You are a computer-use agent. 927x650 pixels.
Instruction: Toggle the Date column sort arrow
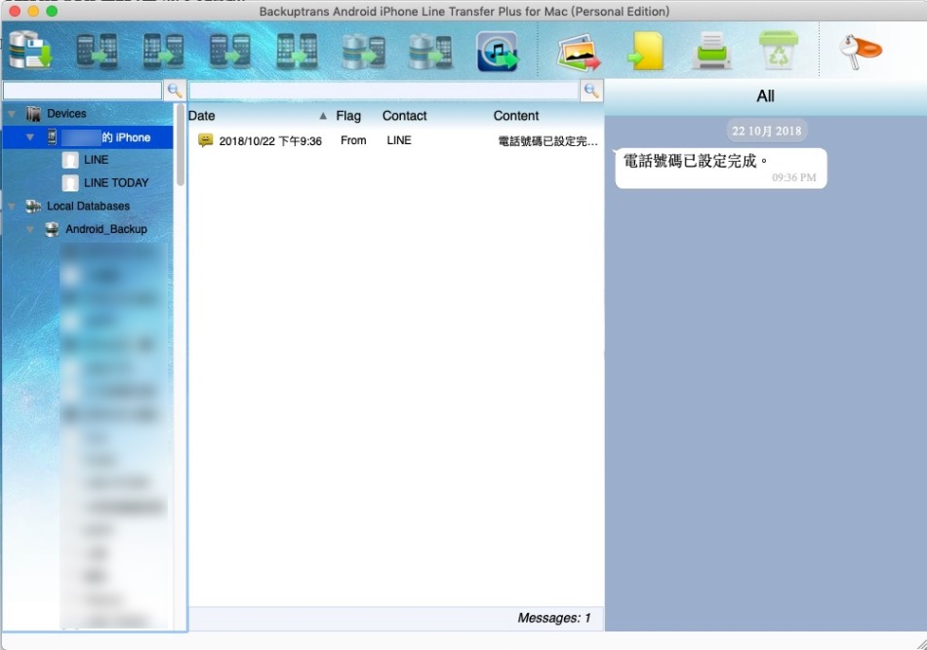point(323,116)
